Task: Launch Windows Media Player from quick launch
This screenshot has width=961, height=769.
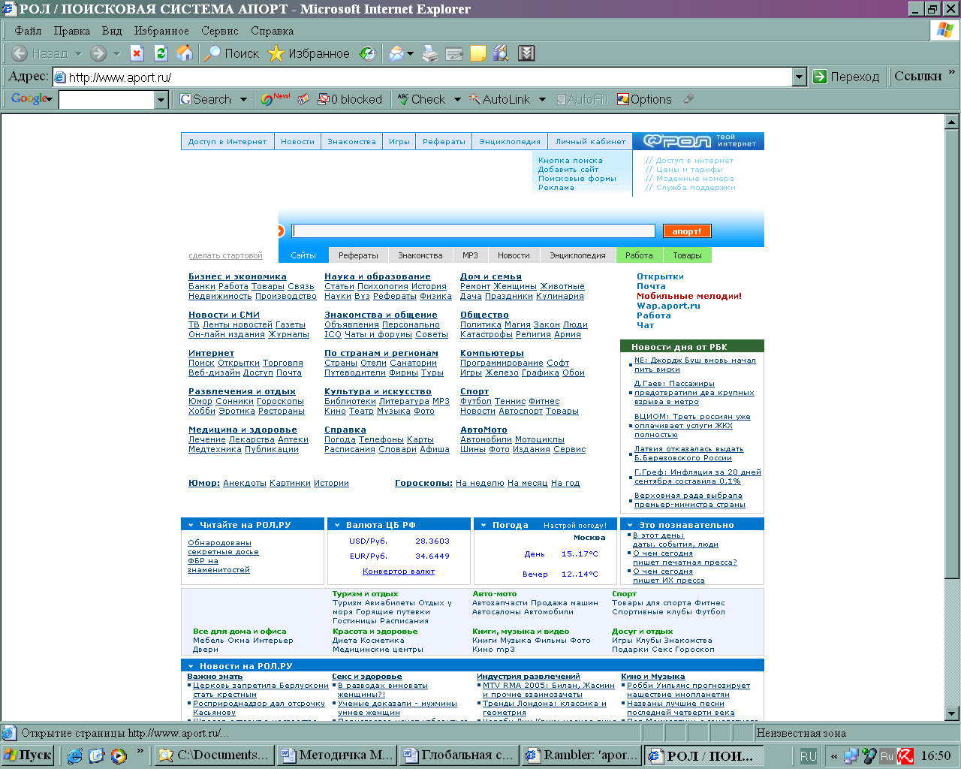Action: click(x=119, y=755)
